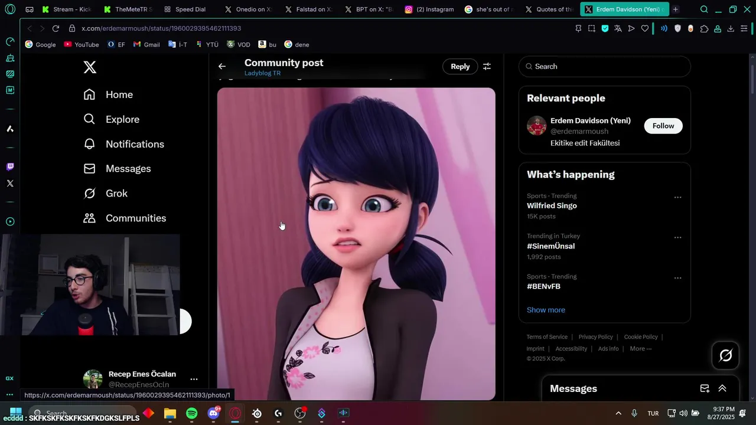Open the Marinette image in the post
Viewport: 756px width, 425px height.
(356, 244)
